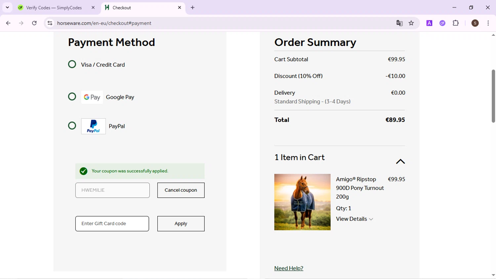Open the SimplyCodes extension icon
Viewport: 496px width, 279px height.
point(442,23)
